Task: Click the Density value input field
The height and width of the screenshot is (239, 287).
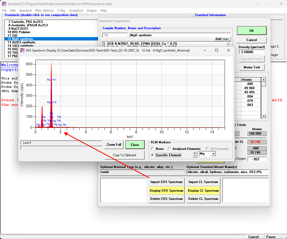Action: pos(251,52)
